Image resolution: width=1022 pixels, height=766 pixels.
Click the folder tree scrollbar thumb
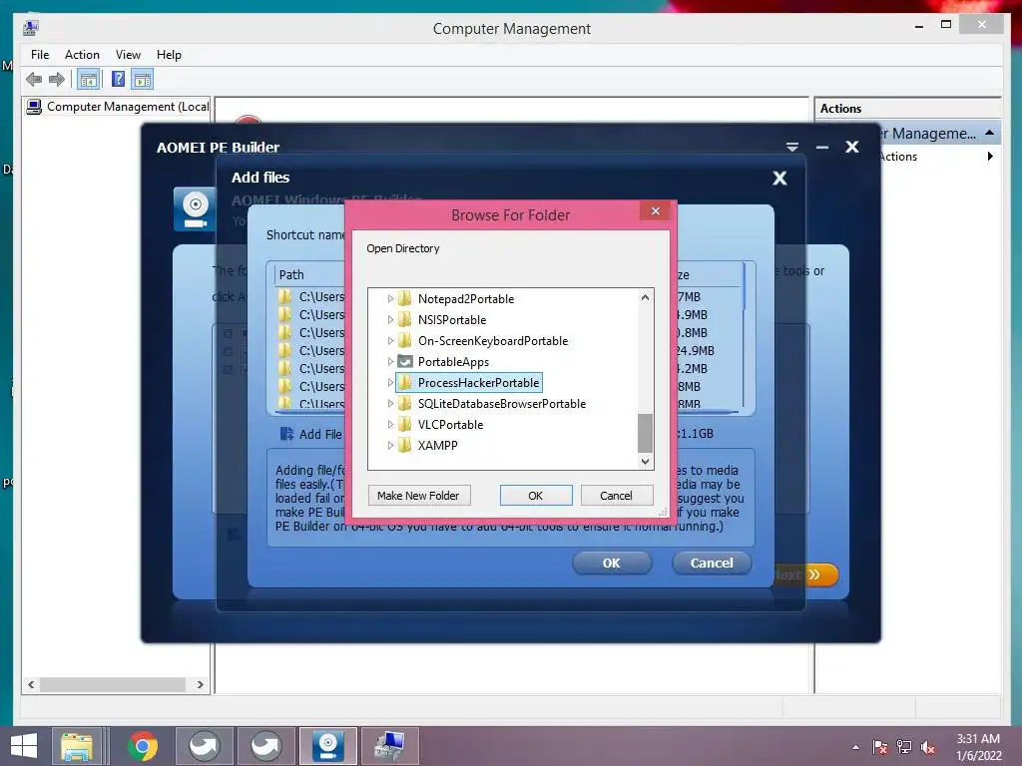pos(645,433)
